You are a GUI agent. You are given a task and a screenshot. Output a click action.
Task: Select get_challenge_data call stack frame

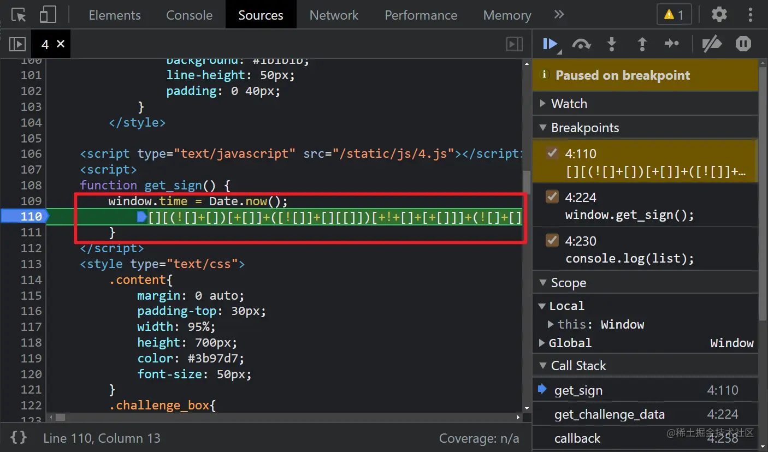point(645,414)
